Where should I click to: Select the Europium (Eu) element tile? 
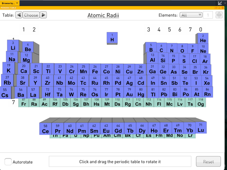tap(106, 129)
